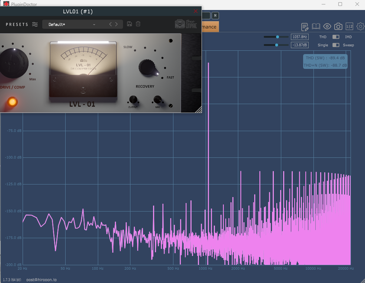The width and height of the screenshot is (365, 283).
Task: Click the DRIVE / COMP knob
Action: click(14, 63)
